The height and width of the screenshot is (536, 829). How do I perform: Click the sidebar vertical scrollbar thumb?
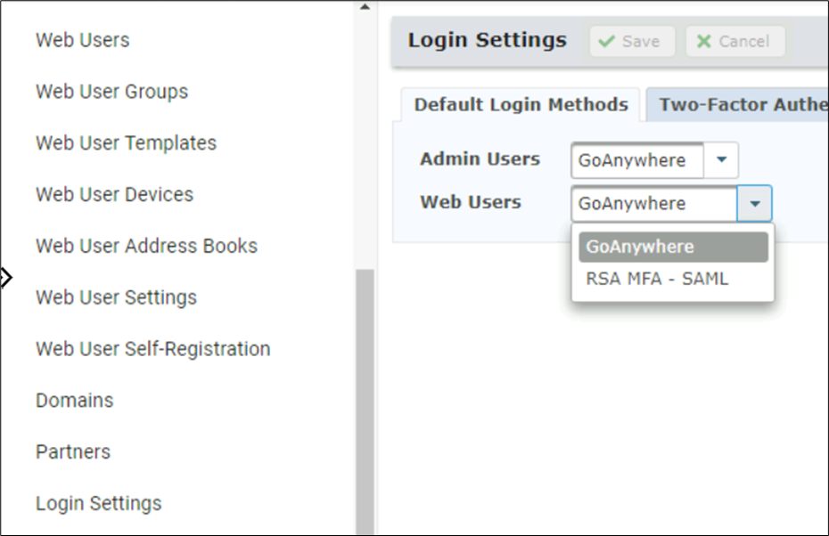click(x=364, y=401)
